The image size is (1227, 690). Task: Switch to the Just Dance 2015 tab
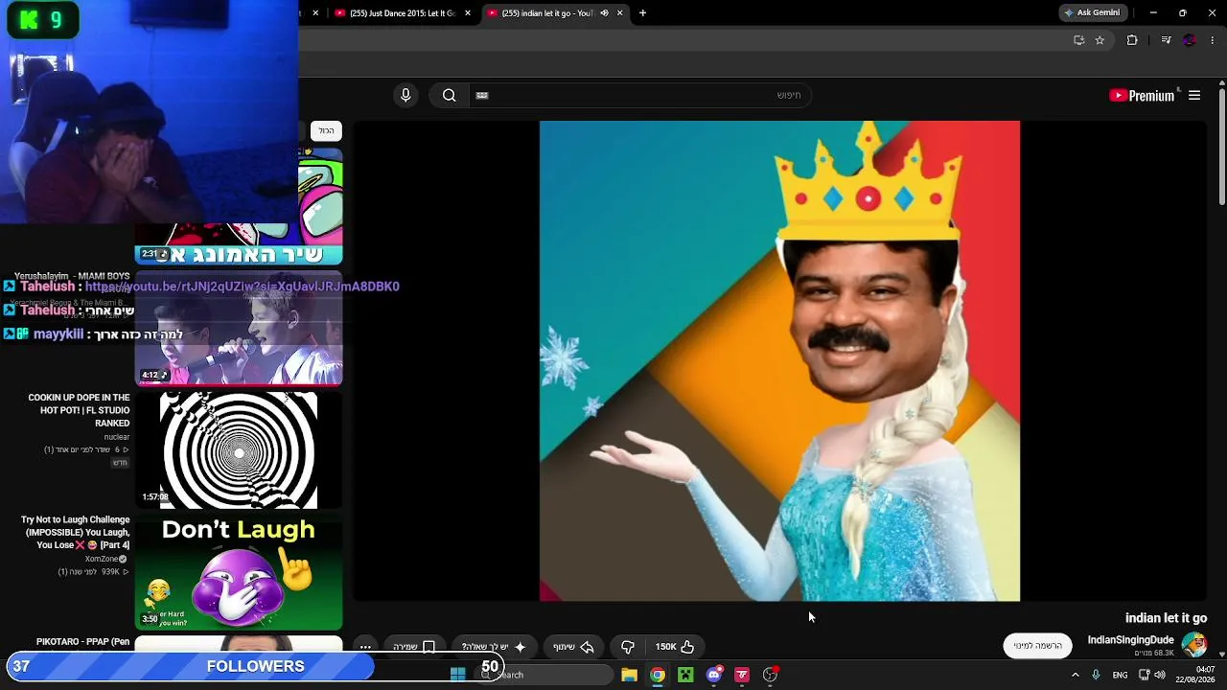coord(401,13)
